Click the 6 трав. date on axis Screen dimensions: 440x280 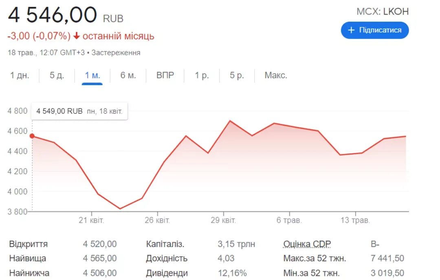coord(289,220)
